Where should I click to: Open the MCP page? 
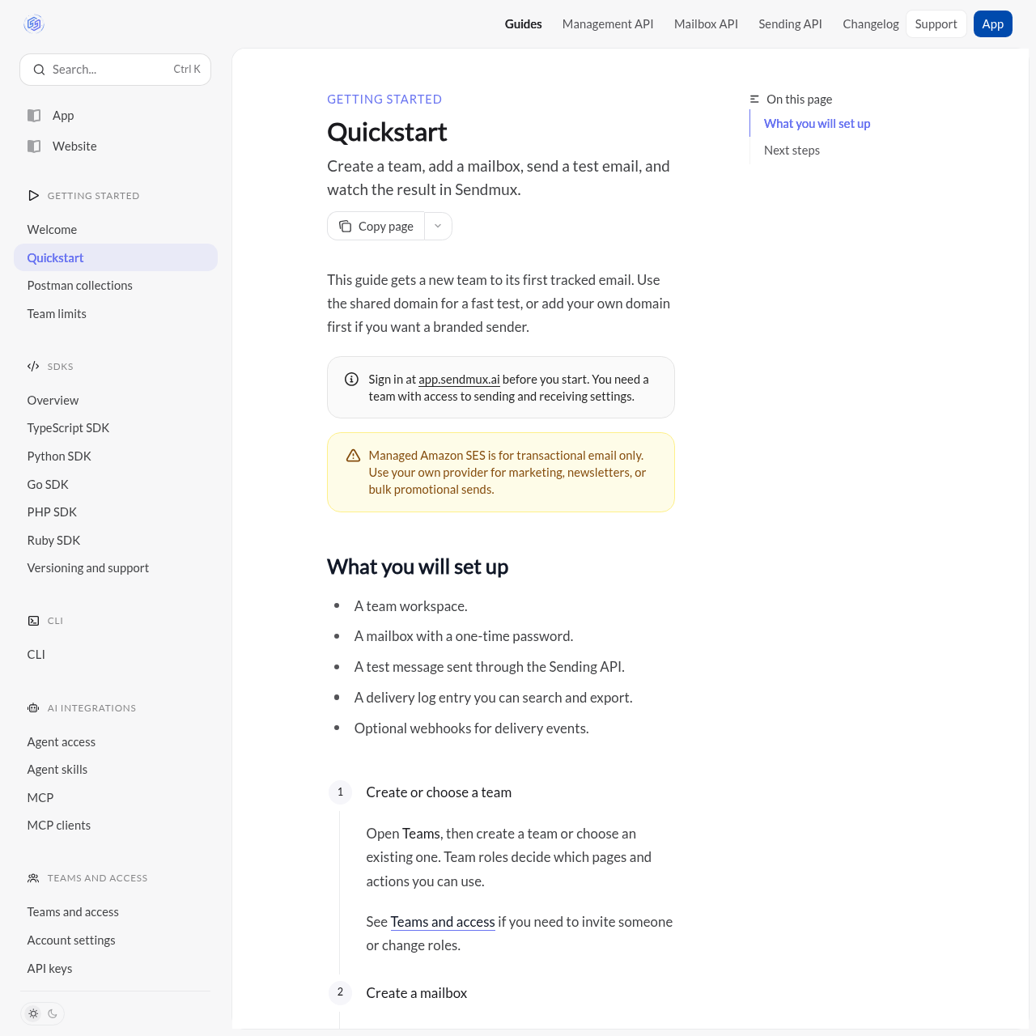(x=116, y=798)
